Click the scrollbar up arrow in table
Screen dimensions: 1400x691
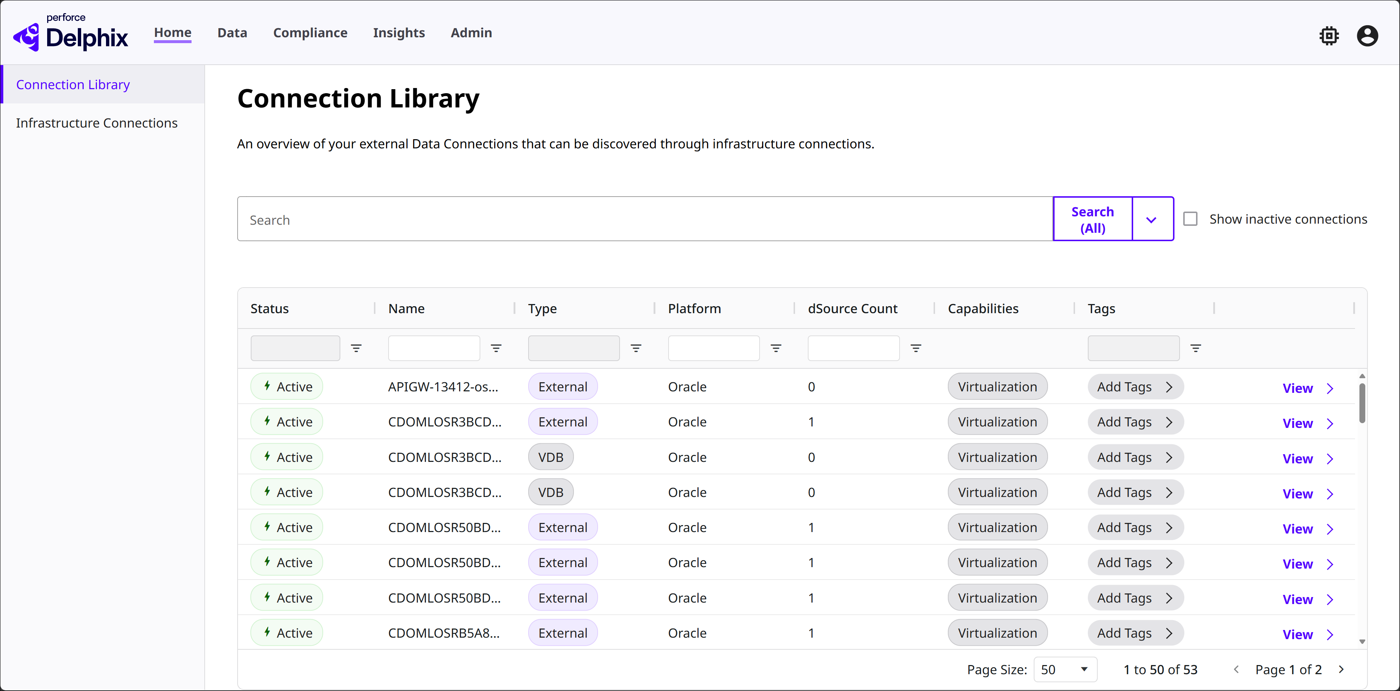[1362, 376]
